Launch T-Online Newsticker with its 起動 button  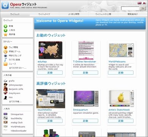click(85, 73)
